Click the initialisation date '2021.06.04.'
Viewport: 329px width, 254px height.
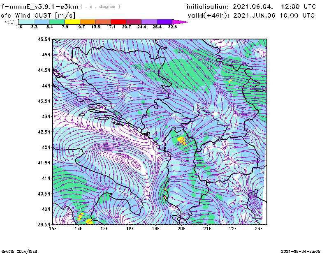pos(253,7)
